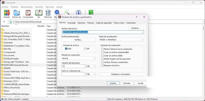Expand the address bar path dropdown
Image resolution: width=205 pixels, height=101 pixels.
pyautogui.click(x=203, y=22)
